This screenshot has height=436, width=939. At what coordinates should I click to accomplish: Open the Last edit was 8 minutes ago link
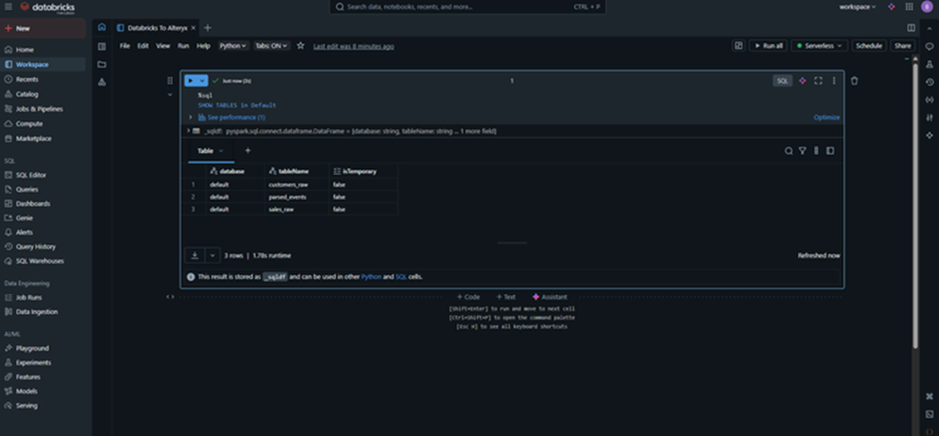(x=354, y=46)
